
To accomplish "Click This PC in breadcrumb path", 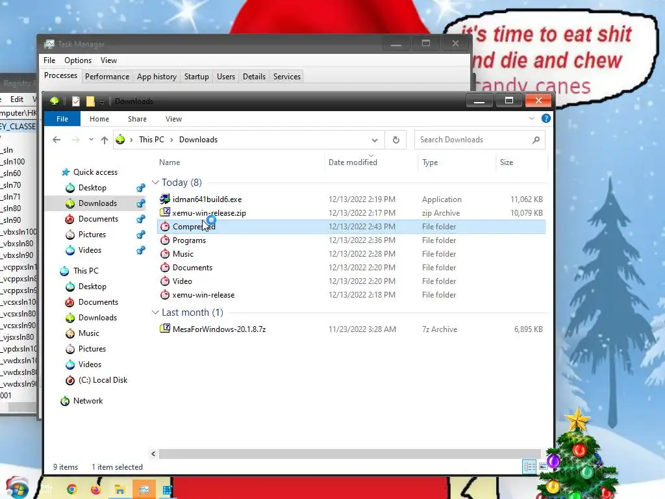I will click(x=151, y=140).
